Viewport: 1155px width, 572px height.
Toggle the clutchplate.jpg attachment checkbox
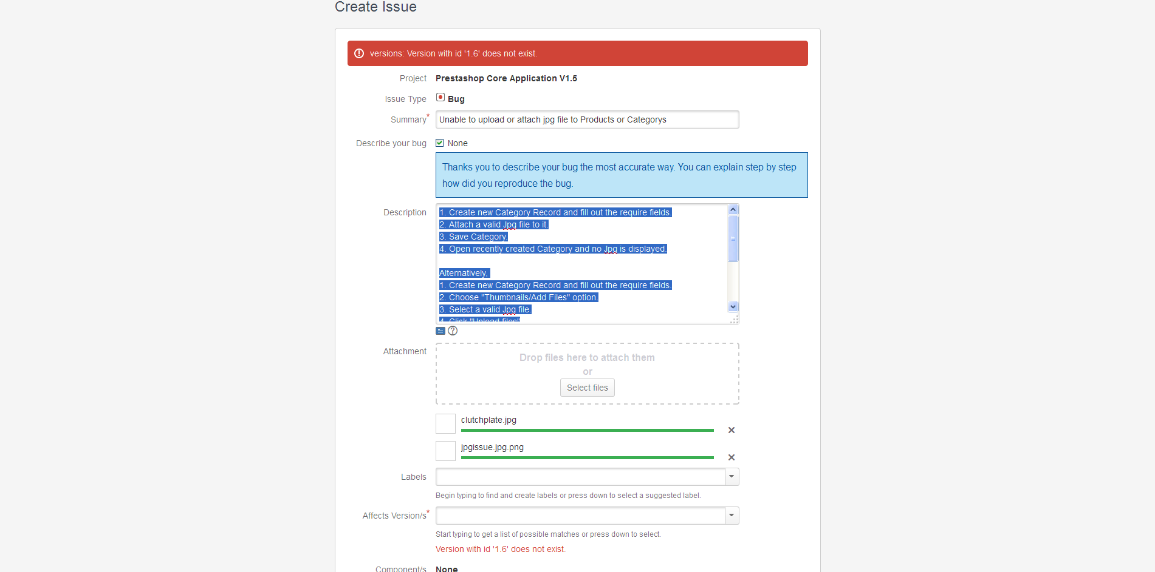(445, 423)
